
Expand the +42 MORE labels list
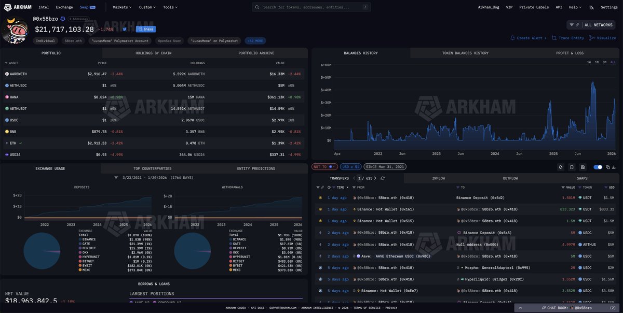[254, 40]
